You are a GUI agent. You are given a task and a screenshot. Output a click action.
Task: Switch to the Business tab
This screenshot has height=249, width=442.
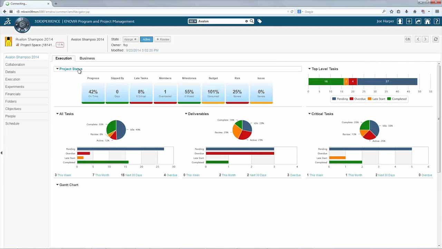(x=87, y=58)
